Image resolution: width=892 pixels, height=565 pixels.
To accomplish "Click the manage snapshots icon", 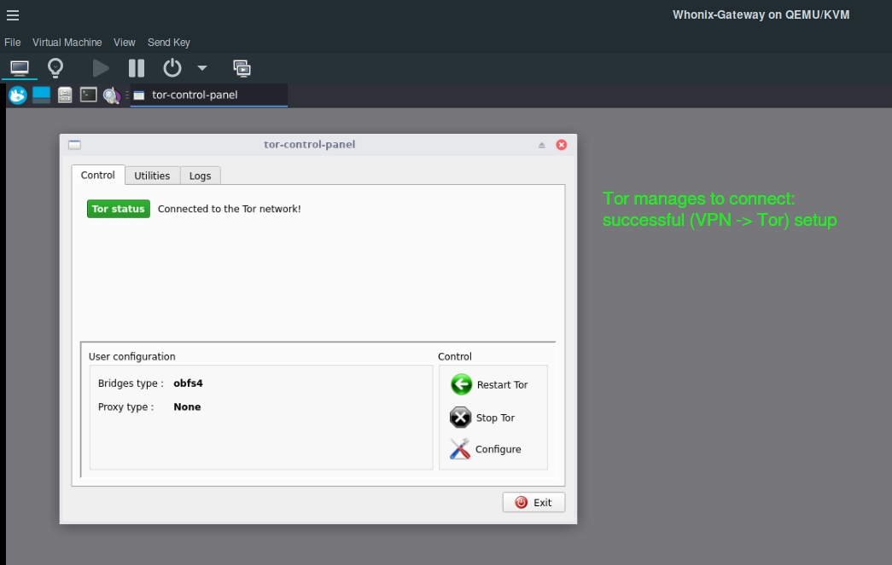I will [x=242, y=69].
